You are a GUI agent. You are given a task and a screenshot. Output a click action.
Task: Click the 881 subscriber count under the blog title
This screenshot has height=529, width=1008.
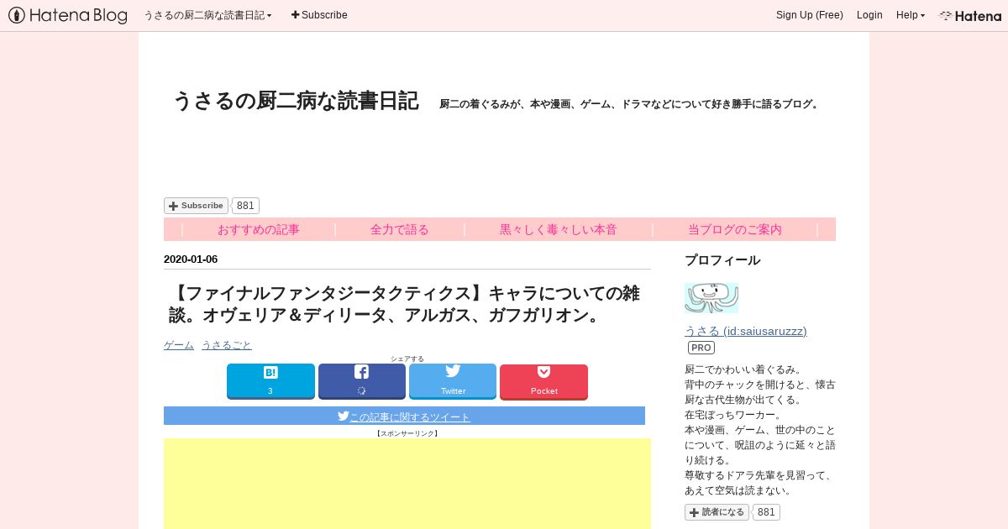tap(245, 206)
